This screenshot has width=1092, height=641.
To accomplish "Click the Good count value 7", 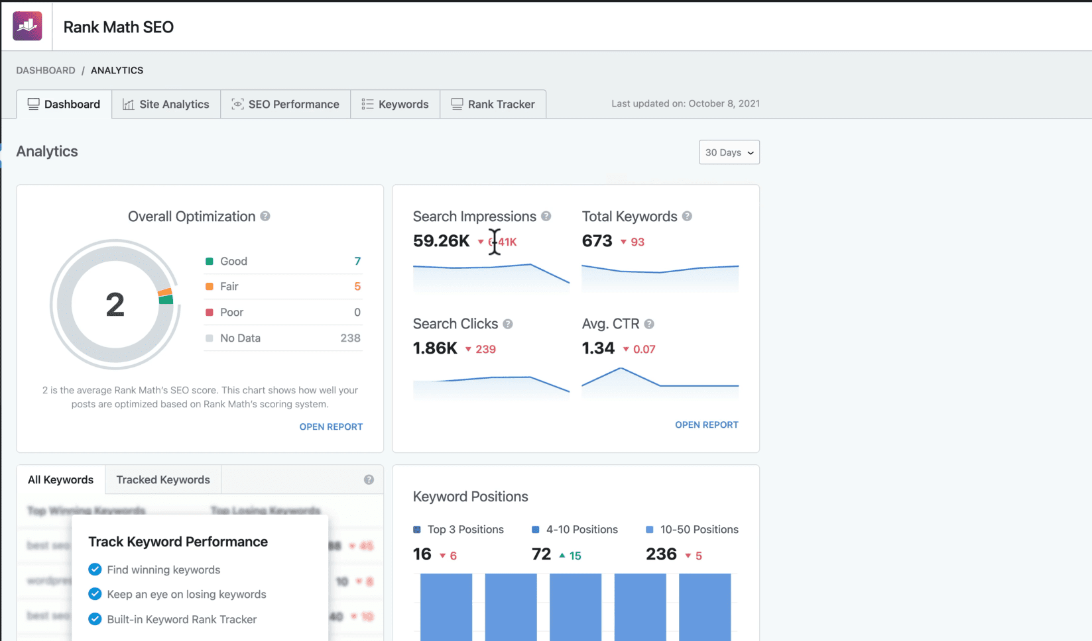I will (x=357, y=261).
